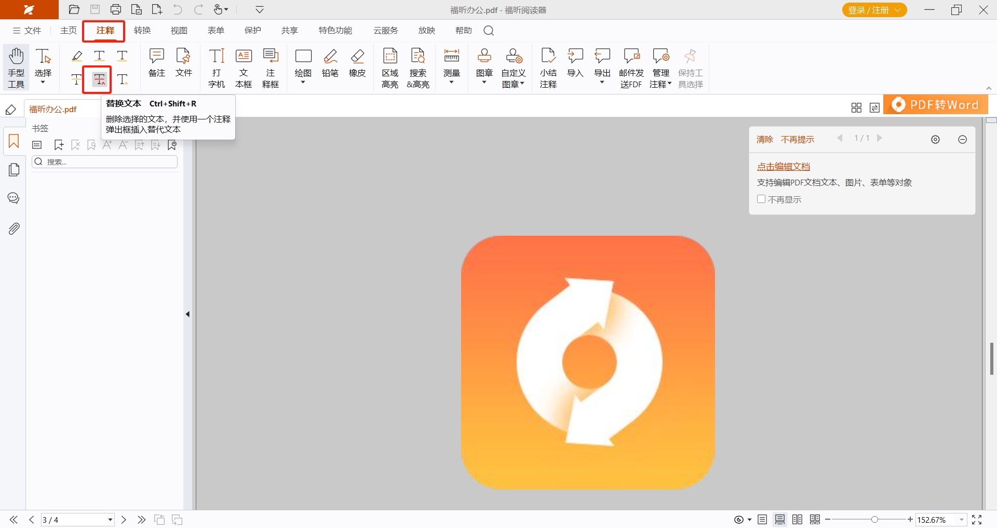Switch to the 转换 (Convert) tab
This screenshot has width=997, height=528.
[x=142, y=31]
